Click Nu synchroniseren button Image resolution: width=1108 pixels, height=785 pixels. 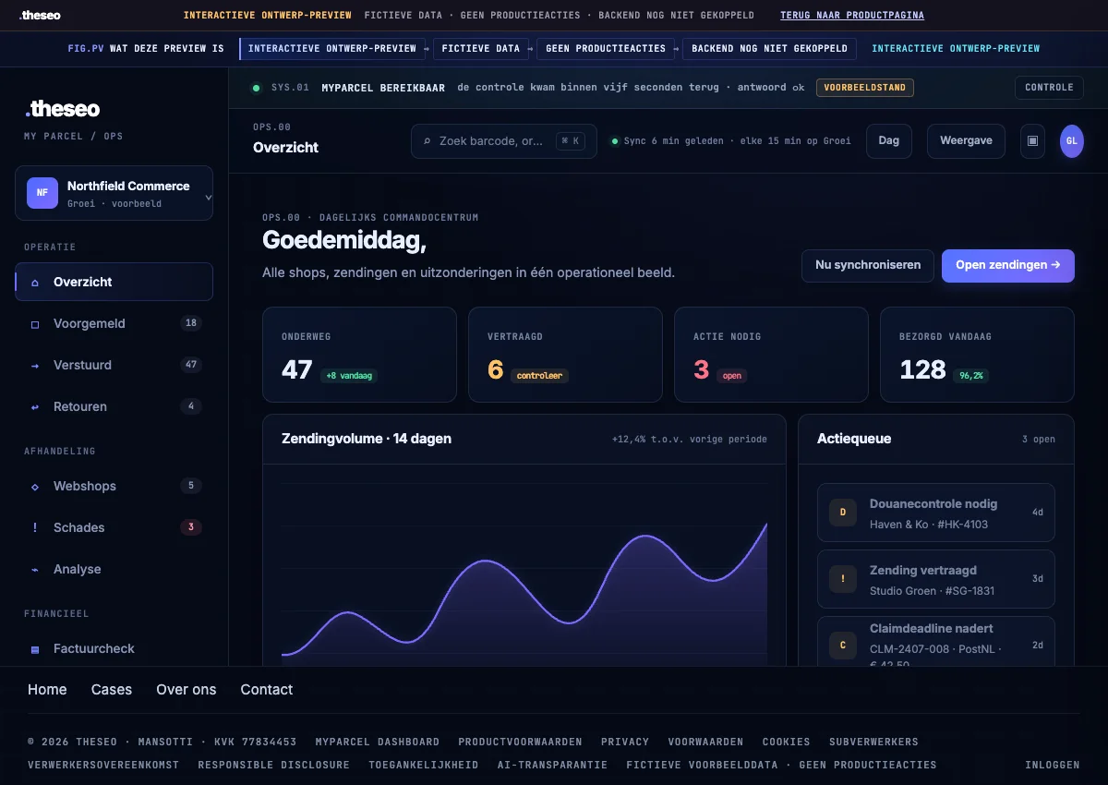tap(868, 265)
